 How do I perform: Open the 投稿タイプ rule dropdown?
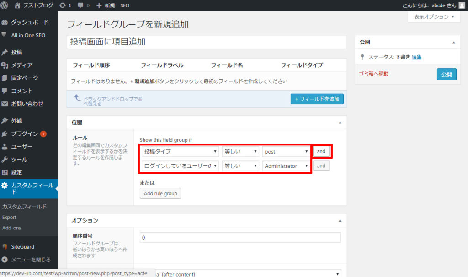(x=180, y=151)
